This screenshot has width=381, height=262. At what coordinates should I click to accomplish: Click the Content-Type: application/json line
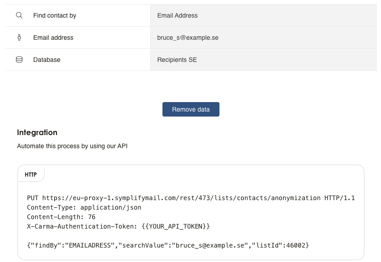pos(84,208)
